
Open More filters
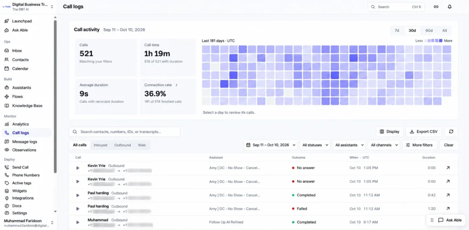(x=420, y=145)
